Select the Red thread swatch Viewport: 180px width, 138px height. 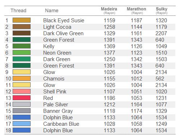tap(22, 98)
